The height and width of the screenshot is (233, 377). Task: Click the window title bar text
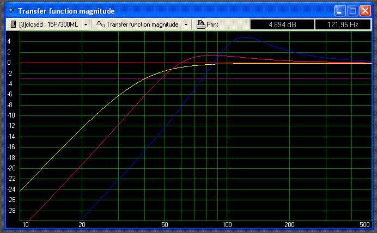(x=66, y=11)
